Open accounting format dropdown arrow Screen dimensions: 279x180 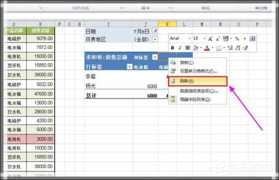point(231,39)
